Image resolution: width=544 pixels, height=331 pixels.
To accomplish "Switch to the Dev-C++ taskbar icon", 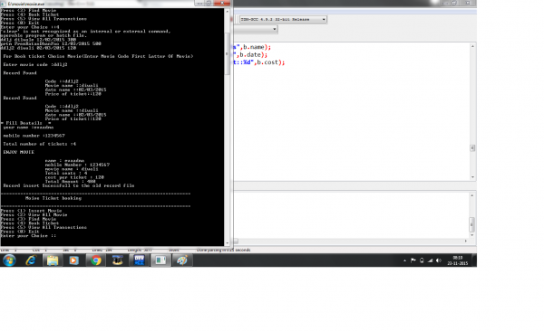I will [x=139, y=260].
